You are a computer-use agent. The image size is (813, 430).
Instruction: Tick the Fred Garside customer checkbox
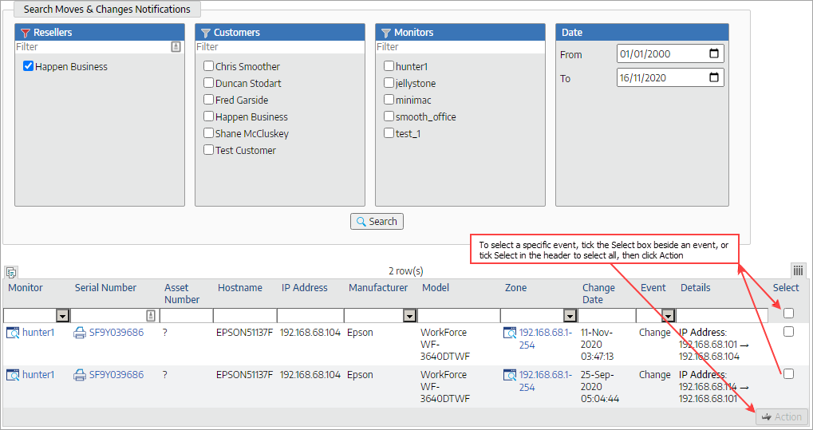click(x=208, y=99)
